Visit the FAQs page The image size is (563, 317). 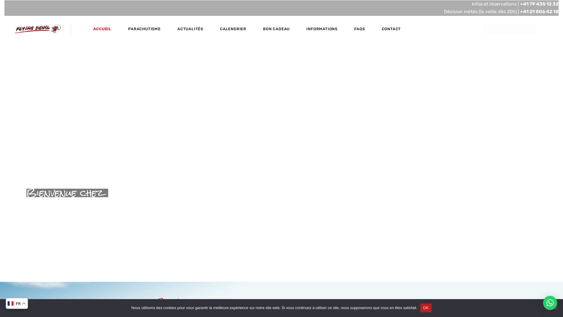point(359,29)
